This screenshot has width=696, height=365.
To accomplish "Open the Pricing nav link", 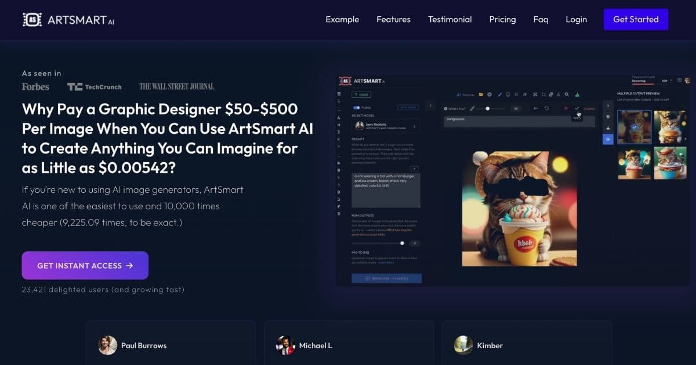I will click(502, 19).
